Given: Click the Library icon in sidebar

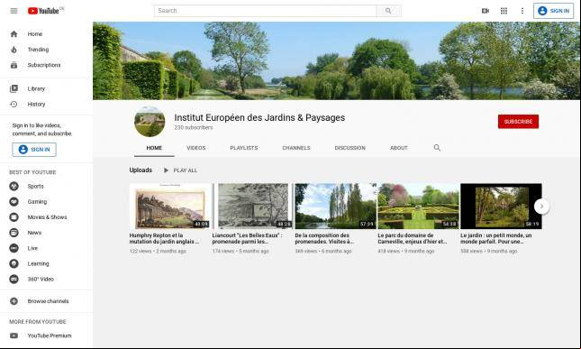Looking at the screenshot, I should [x=14, y=88].
